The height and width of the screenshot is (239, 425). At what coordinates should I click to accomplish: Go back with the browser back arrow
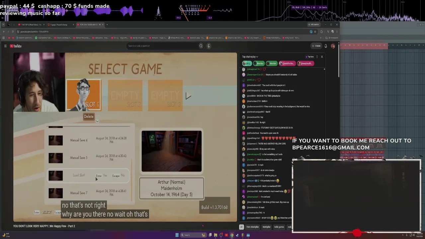coord(4,32)
